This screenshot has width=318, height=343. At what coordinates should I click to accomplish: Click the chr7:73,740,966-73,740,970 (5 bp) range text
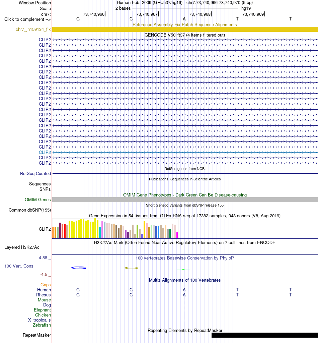point(220,3)
